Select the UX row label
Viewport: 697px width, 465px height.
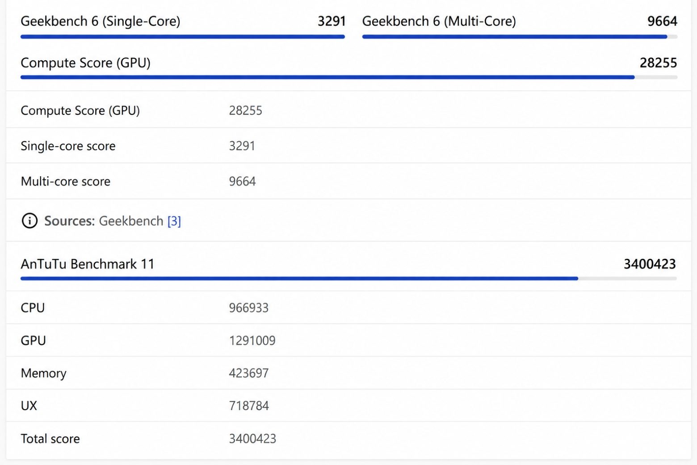(29, 406)
